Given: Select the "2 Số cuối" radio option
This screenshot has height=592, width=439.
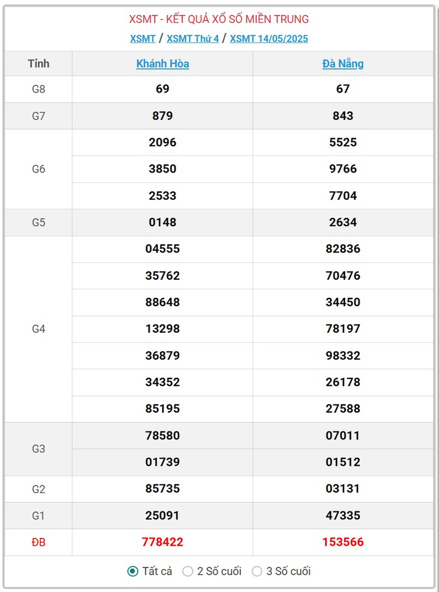Looking at the screenshot, I should (x=188, y=571).
